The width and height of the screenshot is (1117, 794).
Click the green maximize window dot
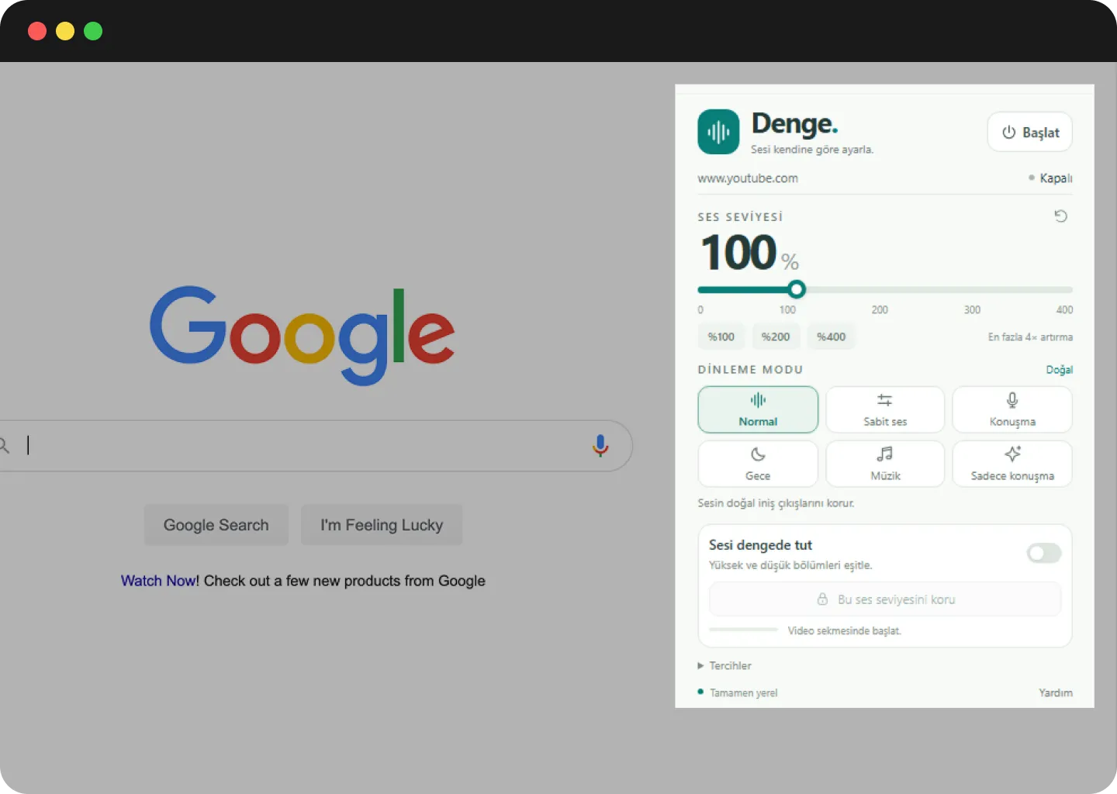pyautogui.click(x=93, y=31)
